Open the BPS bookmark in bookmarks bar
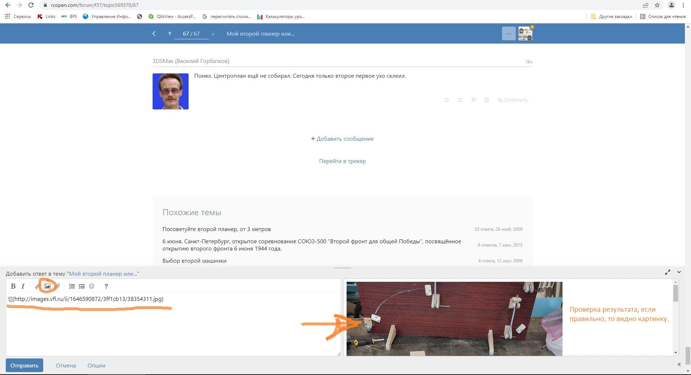This screenshot has height=375, width=691. point(69,17)
